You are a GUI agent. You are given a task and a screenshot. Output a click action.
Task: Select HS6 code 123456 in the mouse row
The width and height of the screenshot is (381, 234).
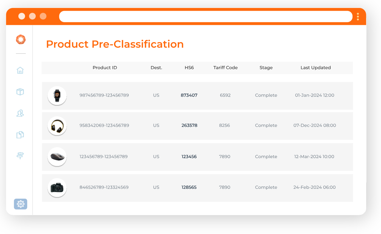[189, 156]
